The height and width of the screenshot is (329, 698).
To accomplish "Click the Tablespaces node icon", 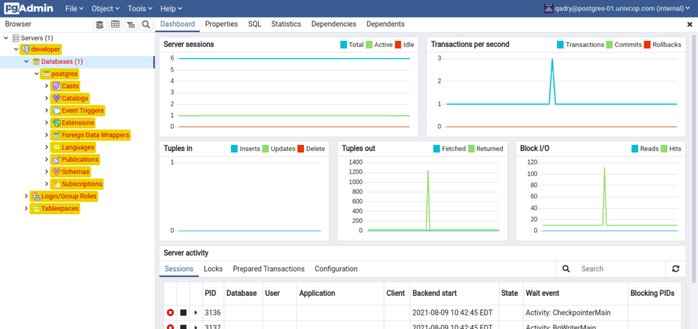I will tap(36, 208).
